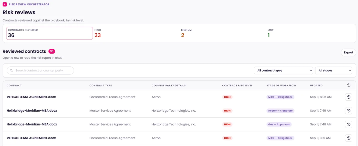The height and width of the screenshot is (146, 358).
Task: Filter by the High 33 risk card
Action: tap(136, 33)
